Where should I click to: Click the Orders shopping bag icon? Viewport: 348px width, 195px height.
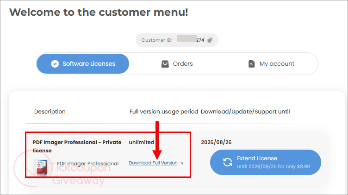pos(165,64)
